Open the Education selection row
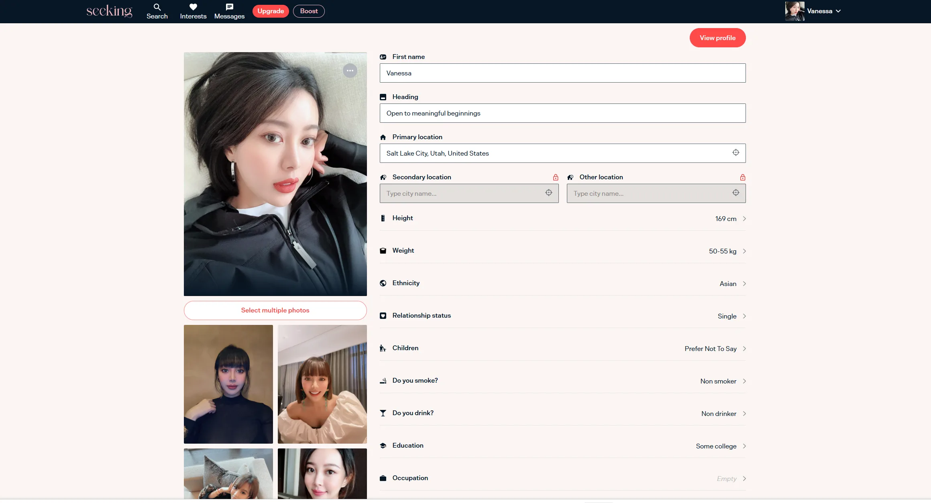 (744, 446)
